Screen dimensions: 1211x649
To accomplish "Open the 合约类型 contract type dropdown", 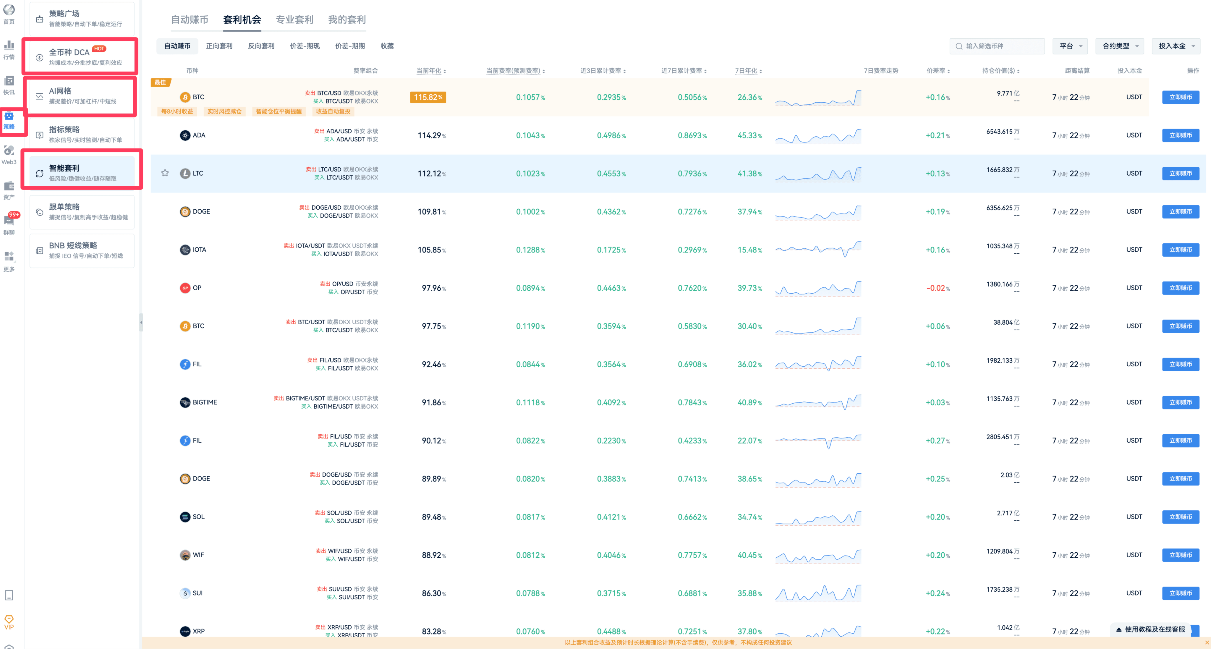I will pos(1120,46).
